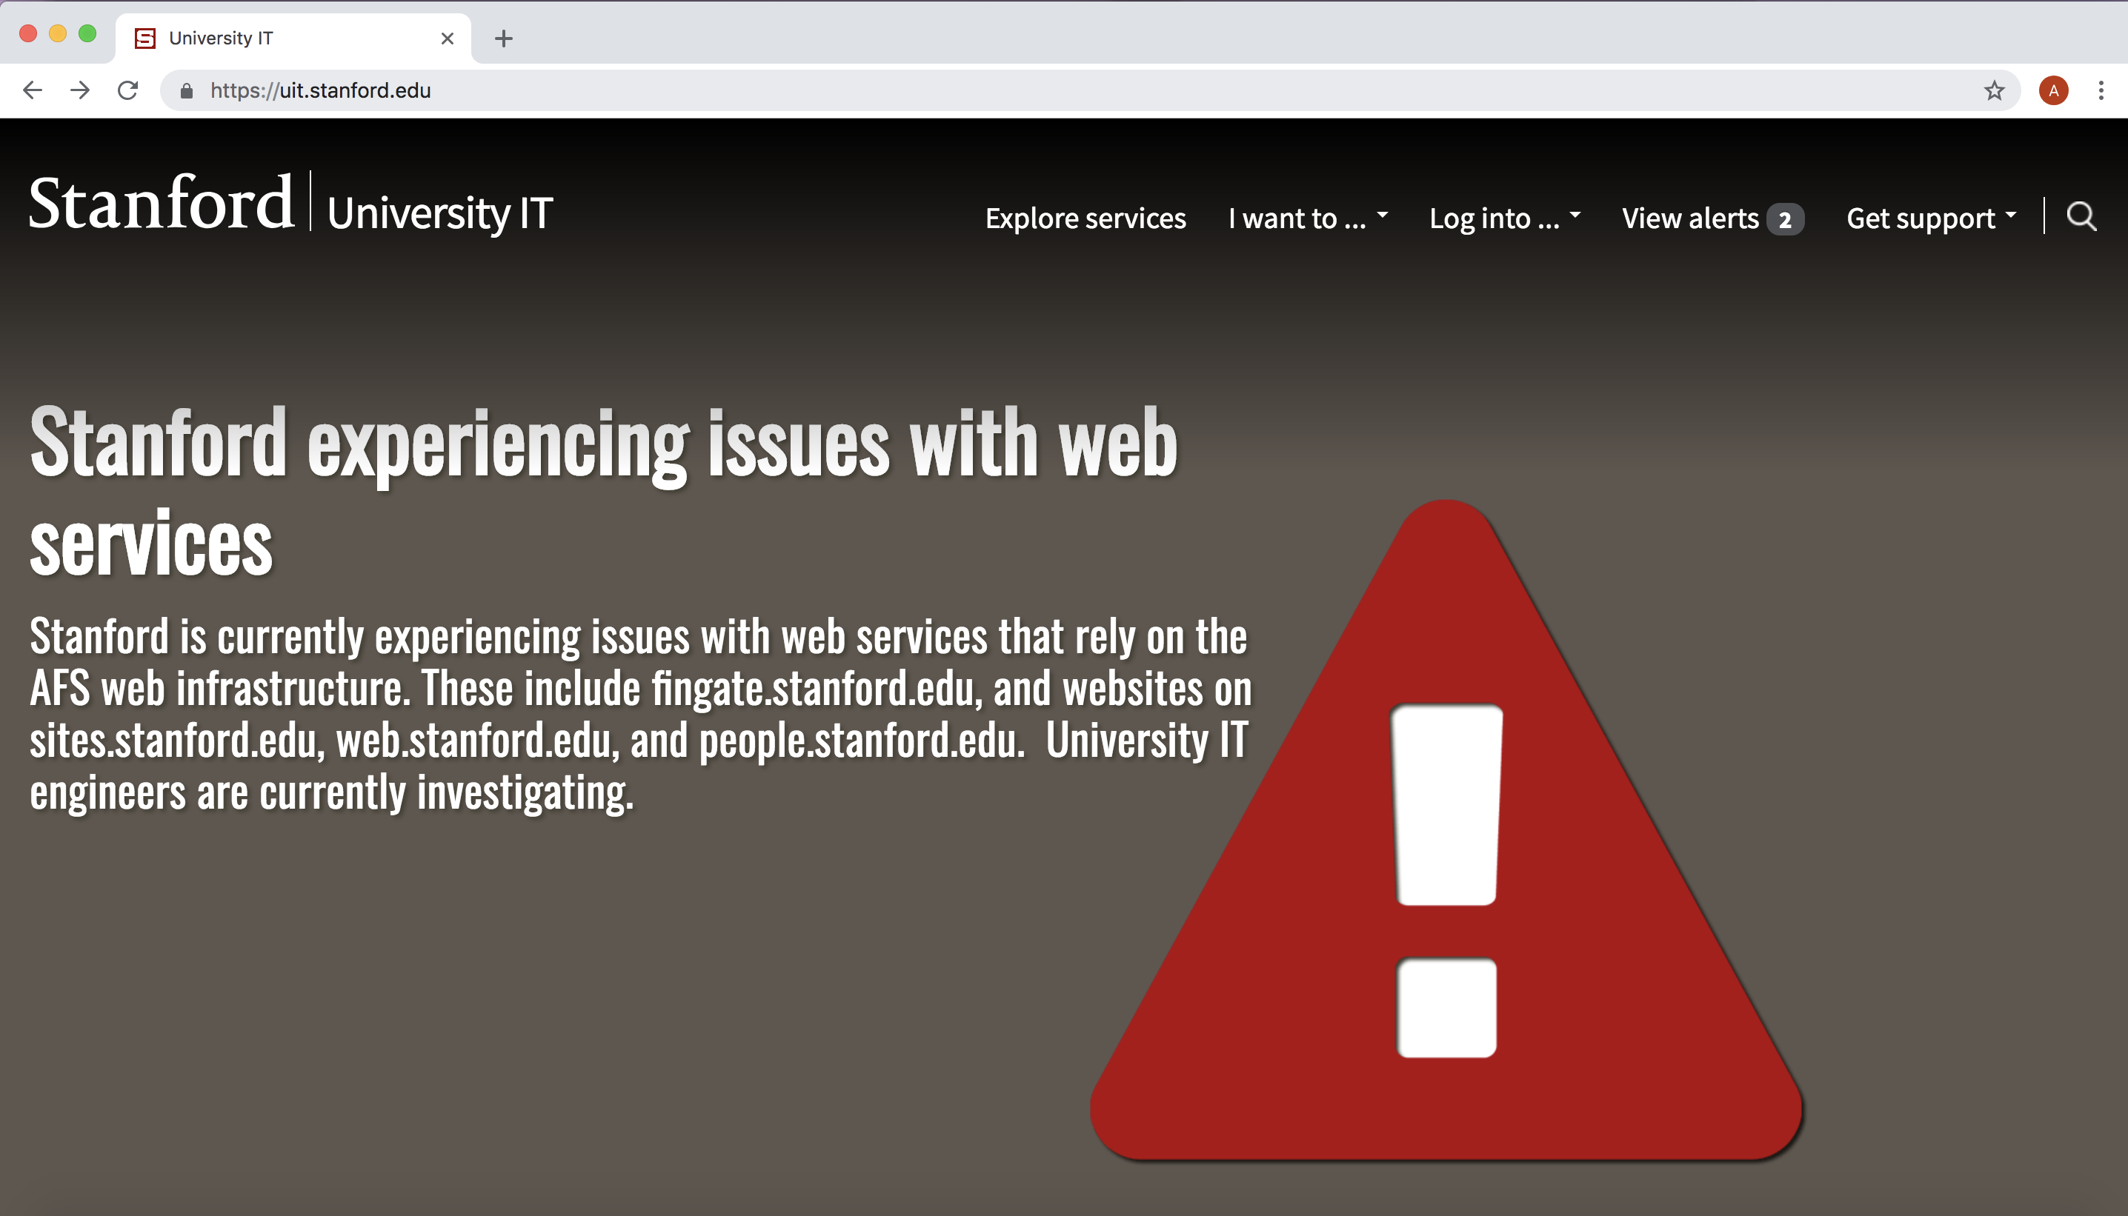The width and height of the screenshot is (2128, 1216).
Task: Click the padlock site security icon
Action: 186,91
